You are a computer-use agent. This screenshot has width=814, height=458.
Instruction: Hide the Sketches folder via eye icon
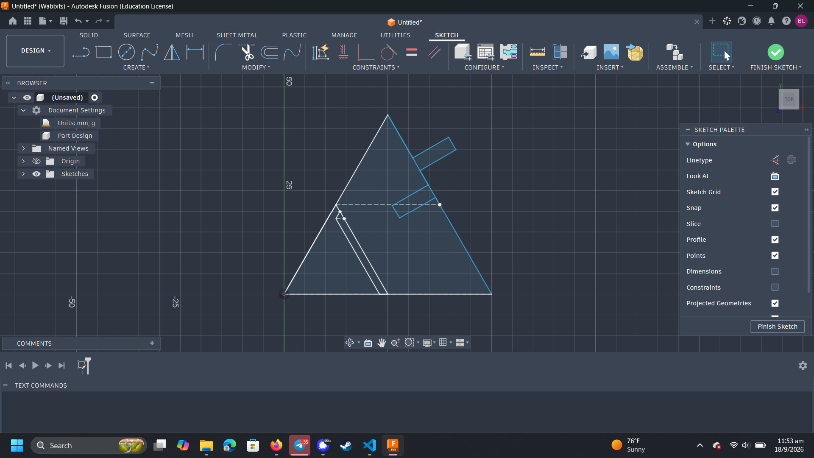(x=36, y=174)
